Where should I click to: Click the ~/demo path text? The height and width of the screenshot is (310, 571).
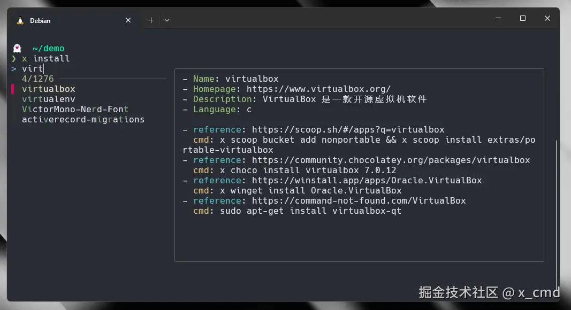point(49,49)
